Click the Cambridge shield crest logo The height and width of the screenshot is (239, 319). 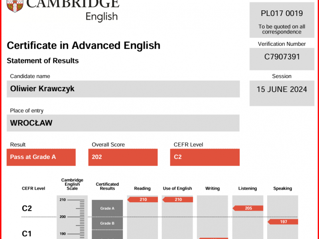coord(15,6)
